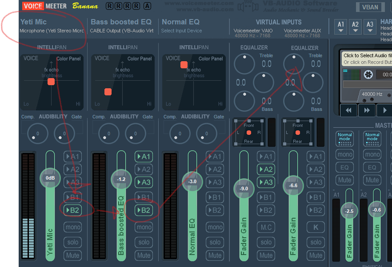Click the Voicemeeter VAIO Treble knob

[x=244, y=63]
